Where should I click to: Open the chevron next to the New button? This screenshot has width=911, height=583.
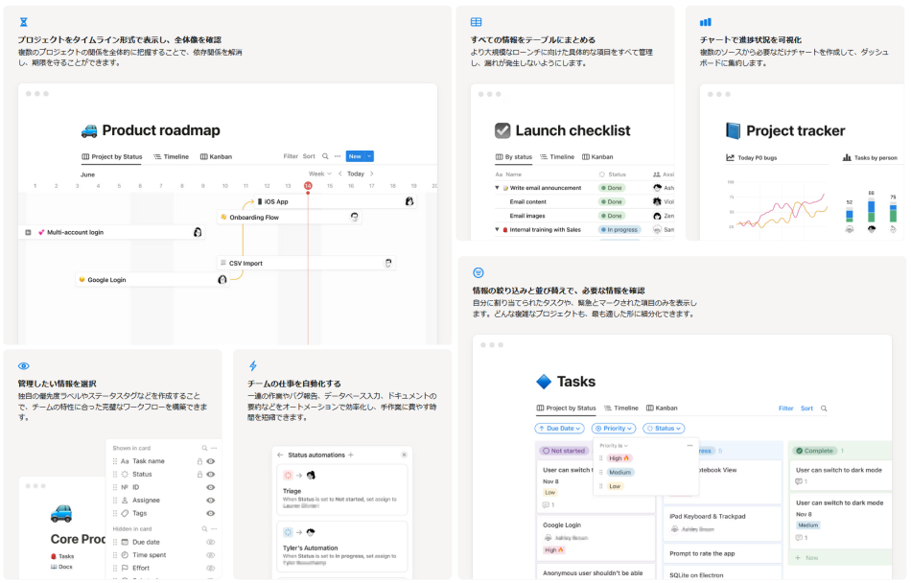[x=368, y=156]
